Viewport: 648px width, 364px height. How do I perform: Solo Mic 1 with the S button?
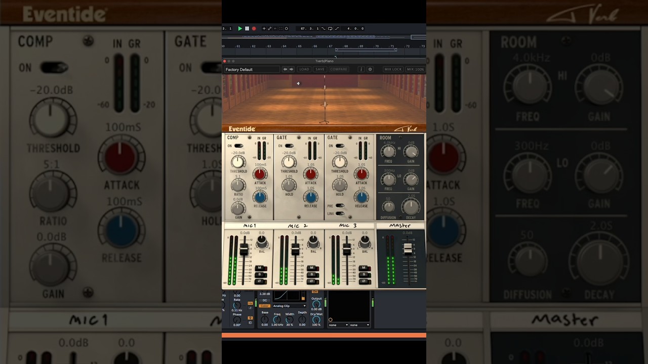click(x=261, y=275)
